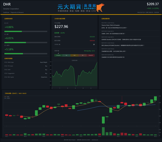Click the Buy rating segment

tap(66, 55)
